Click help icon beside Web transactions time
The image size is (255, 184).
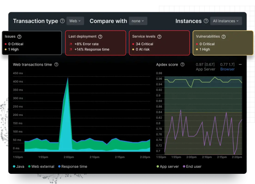[x=57, y=65]
